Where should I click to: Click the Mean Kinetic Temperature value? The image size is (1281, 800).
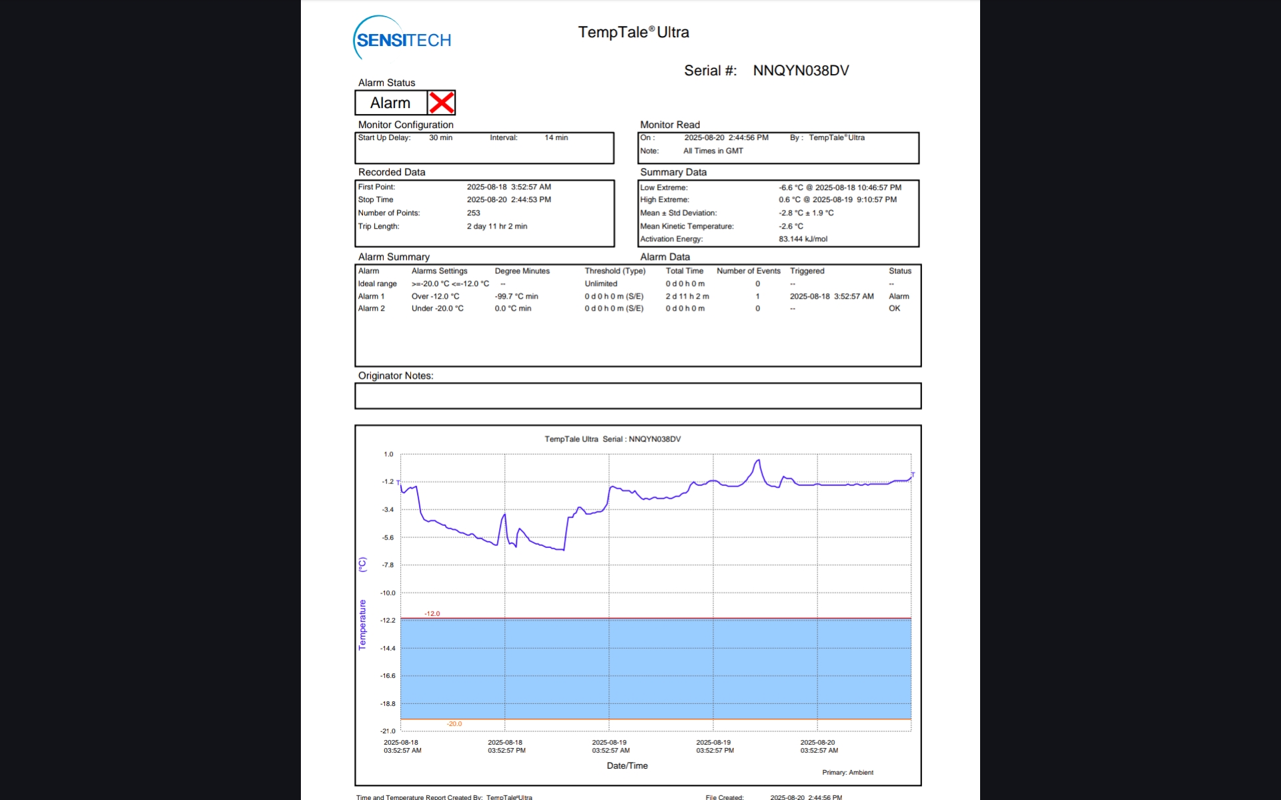tap(791, 227)
